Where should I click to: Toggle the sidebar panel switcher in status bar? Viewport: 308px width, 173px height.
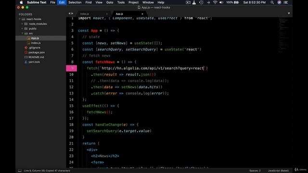(20, 171)
